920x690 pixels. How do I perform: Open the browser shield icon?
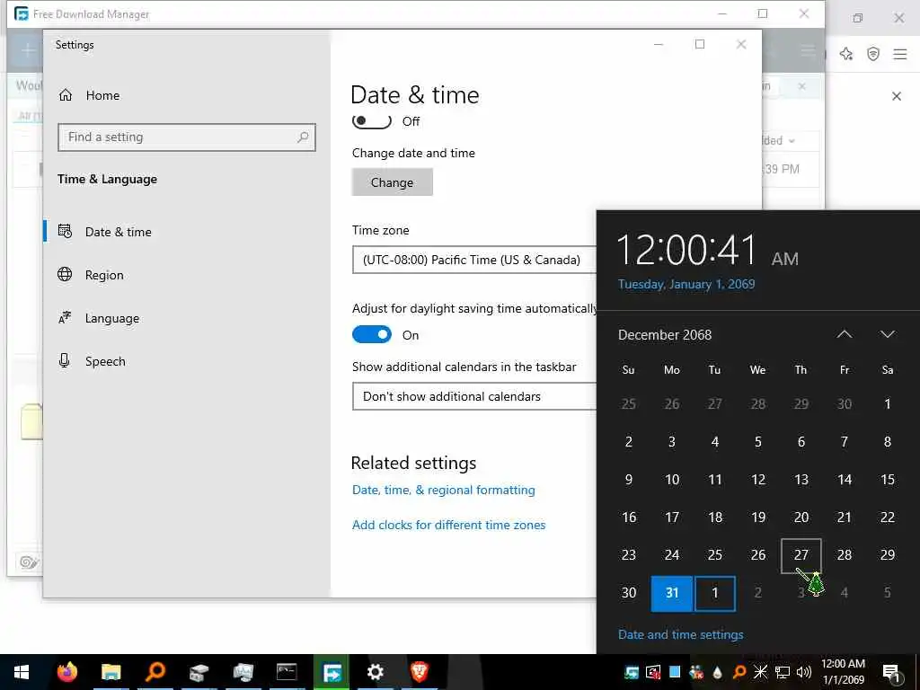click(x=873, y=54)
